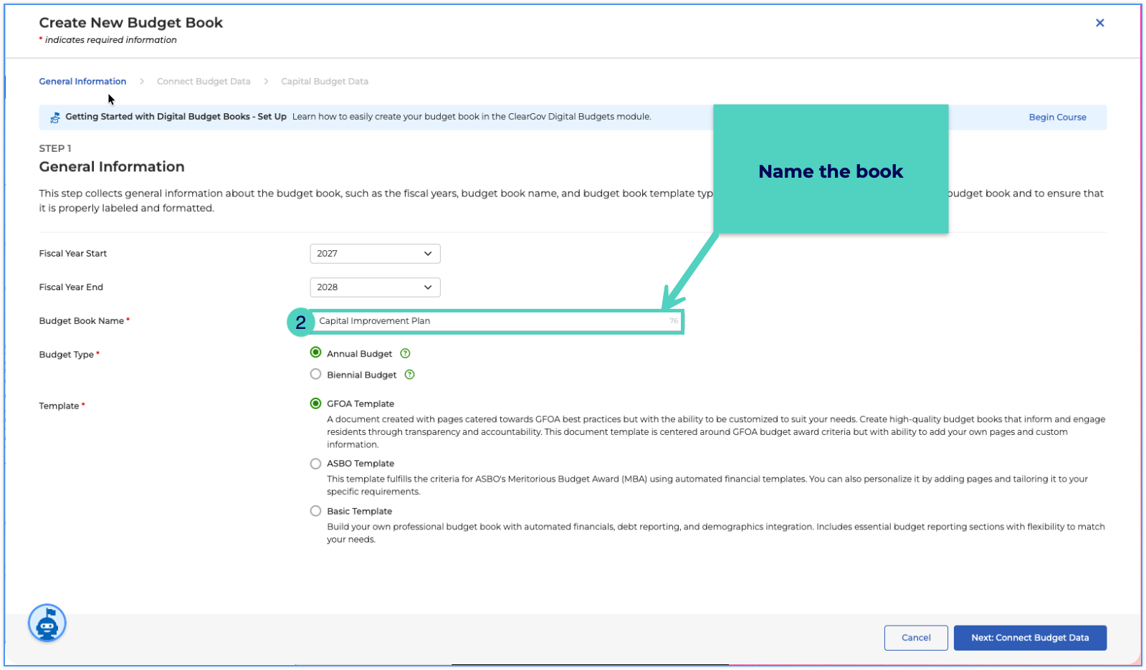The height and width of the screenshot is (670, 1146).
Task: Click the course icon beside Getting Started banner
Action: 54,118
